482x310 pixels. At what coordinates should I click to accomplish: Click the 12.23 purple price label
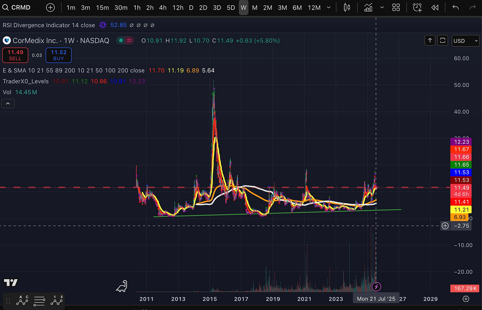pyautogui.click(x=461, y=142)
